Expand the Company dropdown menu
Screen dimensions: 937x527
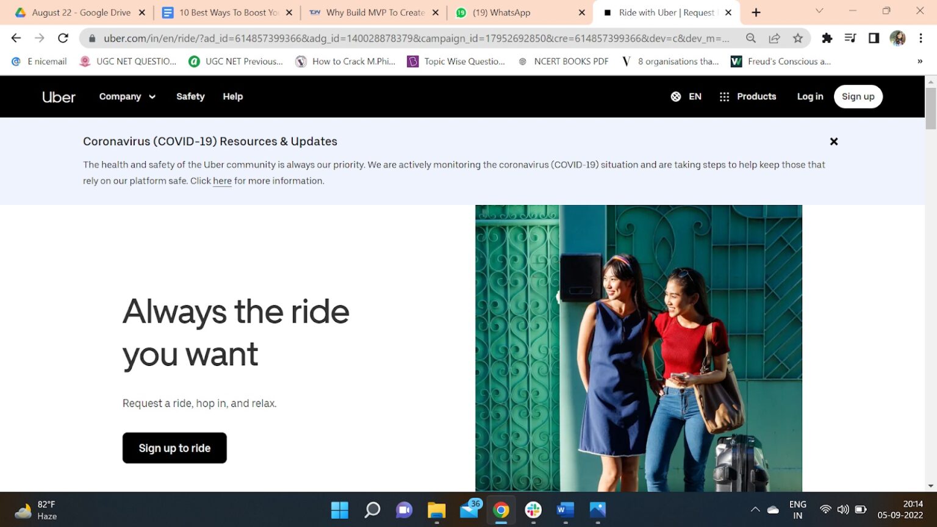(127, 96)
